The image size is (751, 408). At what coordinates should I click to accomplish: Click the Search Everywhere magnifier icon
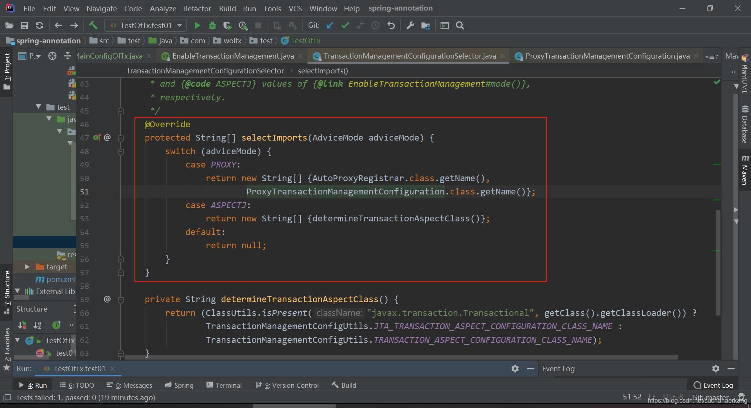tap(460, 25)
